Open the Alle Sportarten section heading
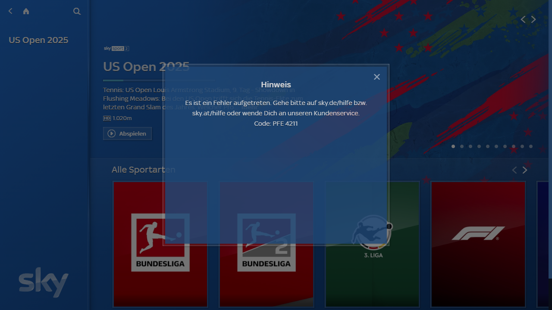Viewport: 552px width, 310px height. [x=143, y=170]
